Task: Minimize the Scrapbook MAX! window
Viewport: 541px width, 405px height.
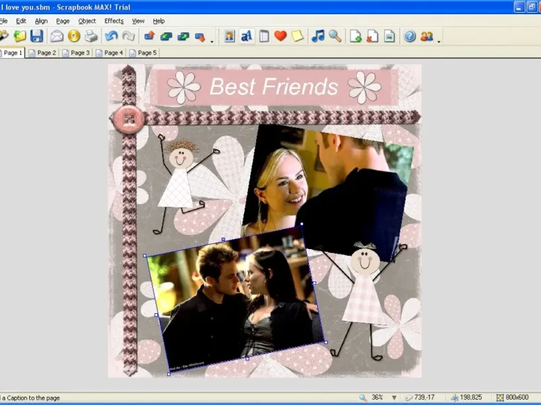Action: (519, 7)
